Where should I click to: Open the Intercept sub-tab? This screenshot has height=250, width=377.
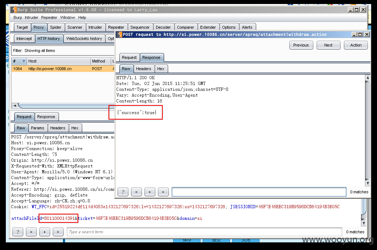click(x=24, y=39)
